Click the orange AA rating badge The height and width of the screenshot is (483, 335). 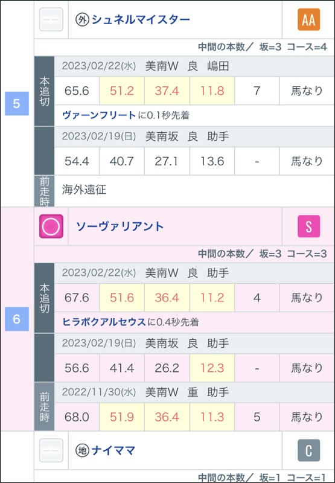click(308, 19)
